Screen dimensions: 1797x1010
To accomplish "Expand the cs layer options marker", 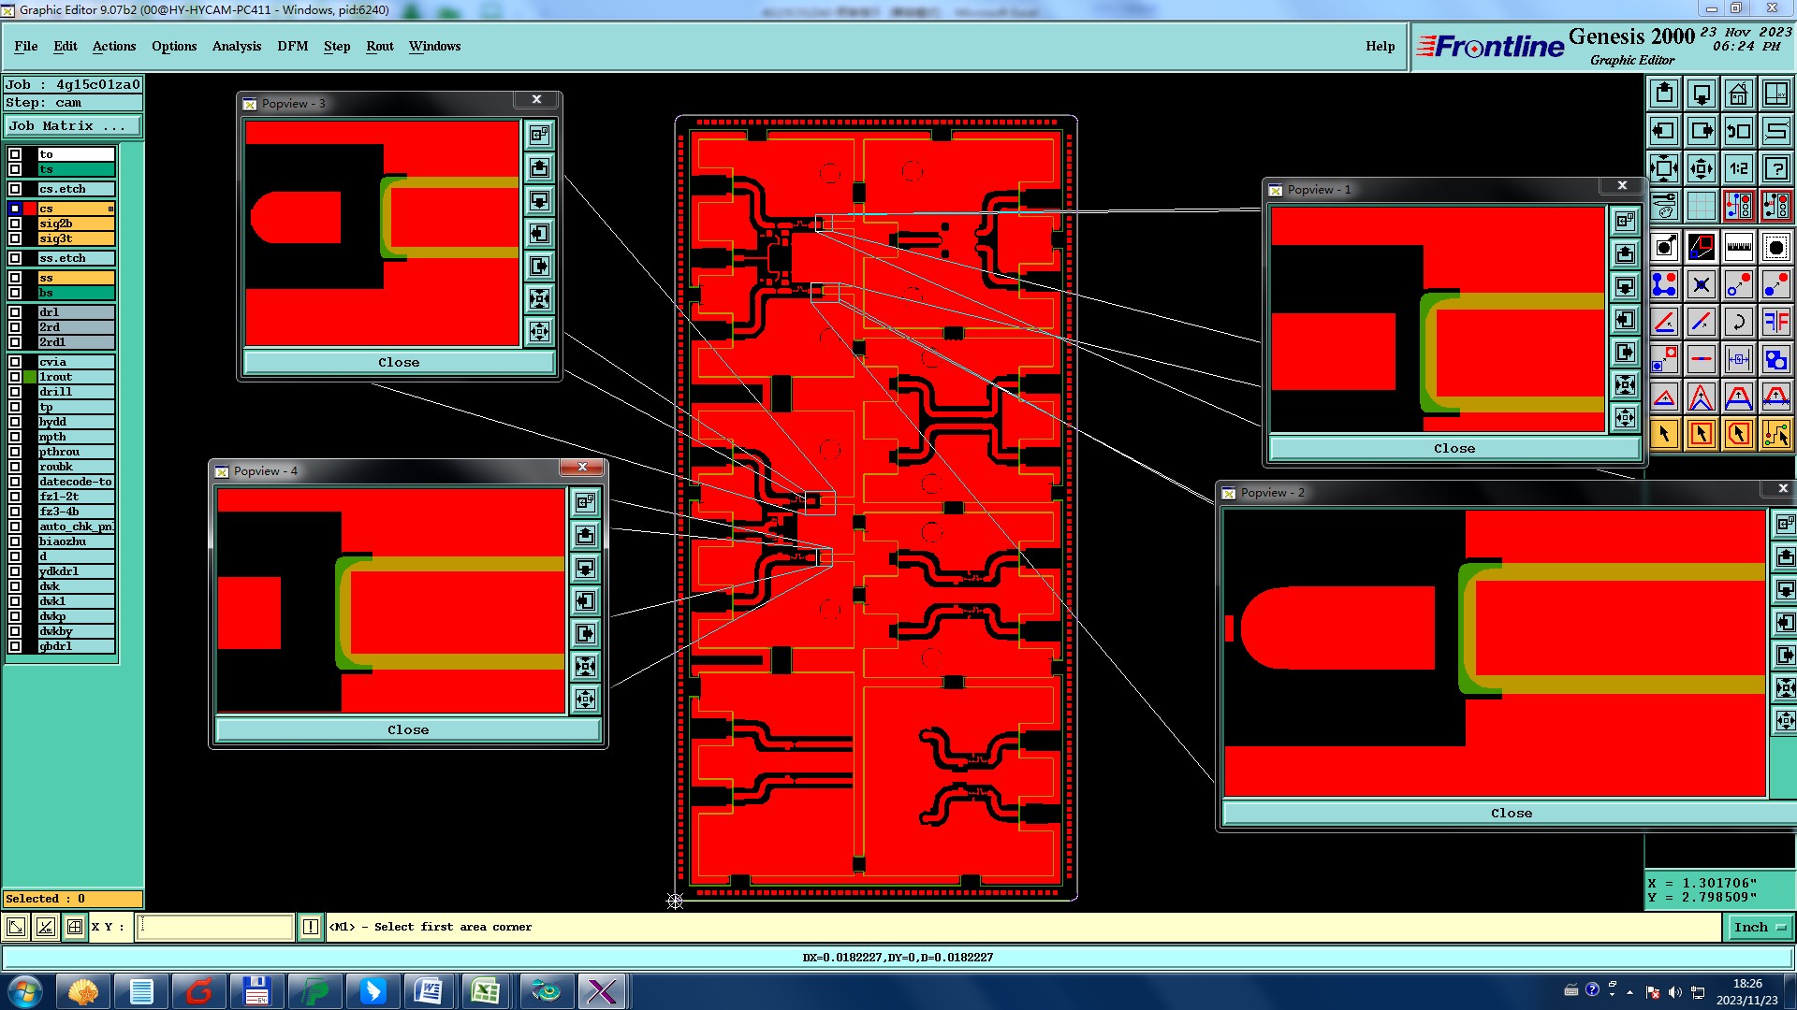I will point(110,209).
